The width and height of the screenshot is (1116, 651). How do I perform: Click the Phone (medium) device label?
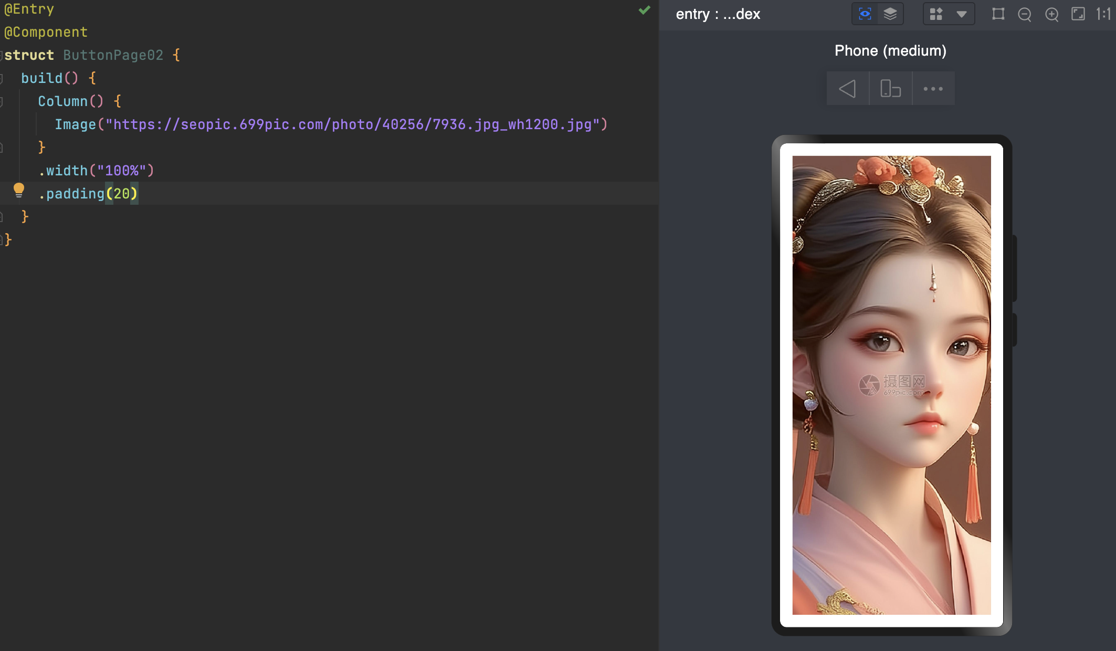click(x=890, y=51)
